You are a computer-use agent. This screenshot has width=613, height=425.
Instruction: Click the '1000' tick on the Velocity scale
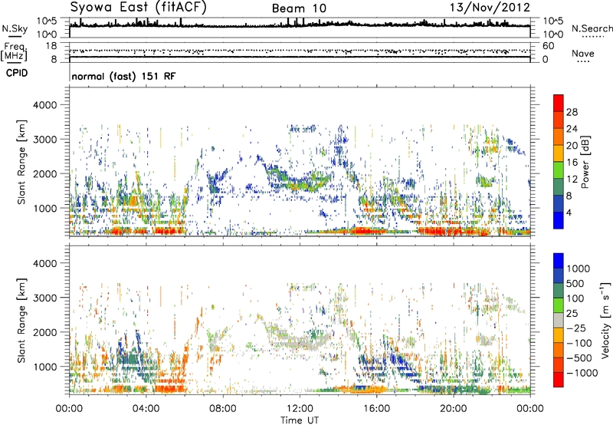(579, 269)
